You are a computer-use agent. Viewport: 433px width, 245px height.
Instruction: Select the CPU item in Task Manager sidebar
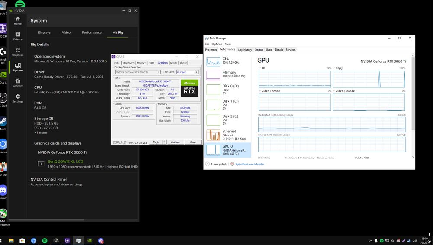pos(228,61)
